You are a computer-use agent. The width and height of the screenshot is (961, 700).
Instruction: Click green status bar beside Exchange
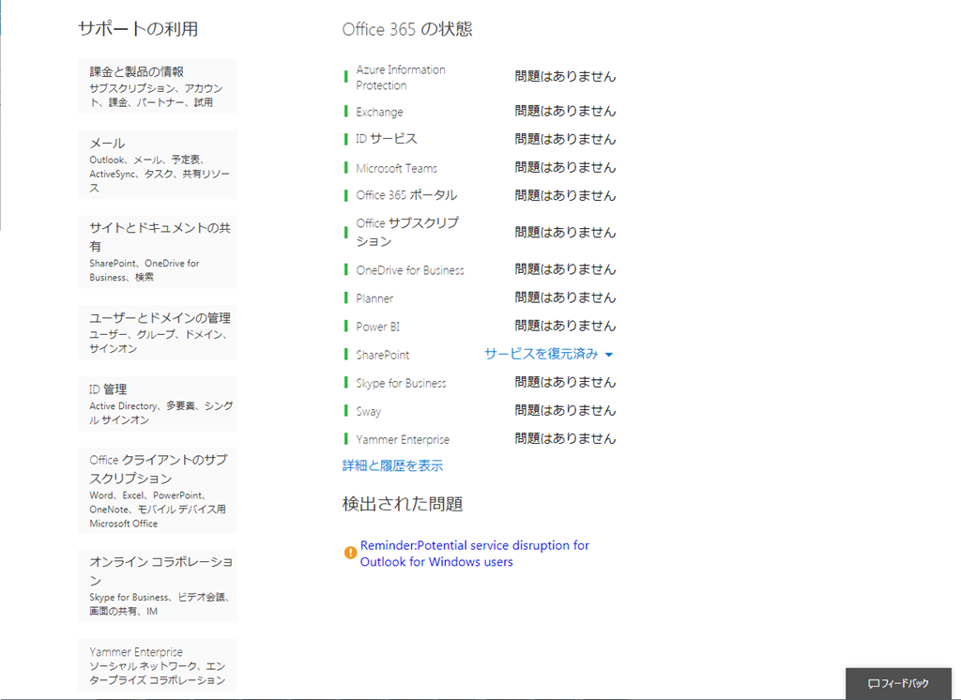(x=346, y=112)
